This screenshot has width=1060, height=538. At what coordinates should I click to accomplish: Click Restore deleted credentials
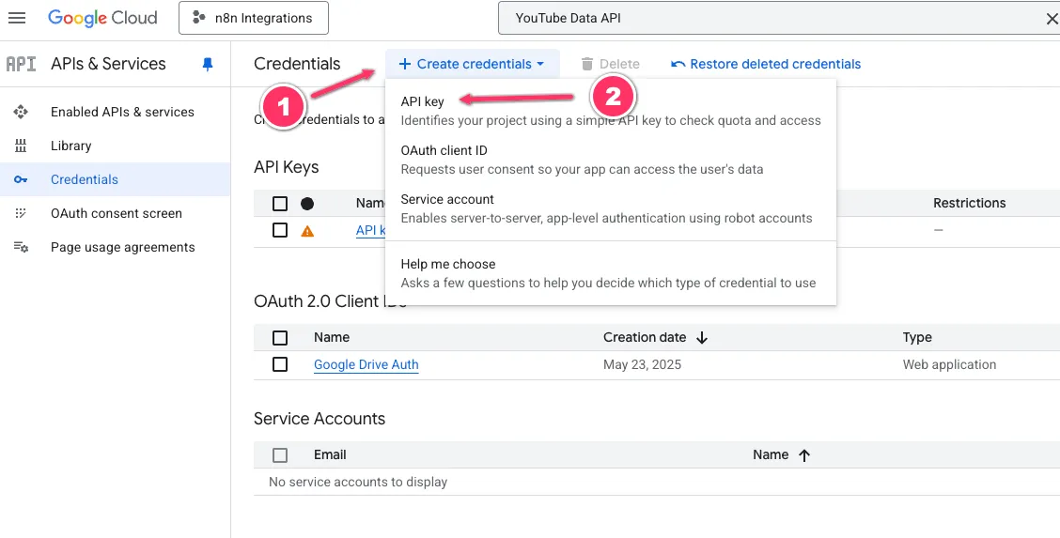766,64
